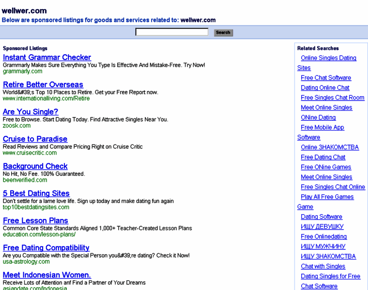Click the Chat Software related search
Image resolution: width=368 pixels, height=290 pixels.
pos(319,286)
